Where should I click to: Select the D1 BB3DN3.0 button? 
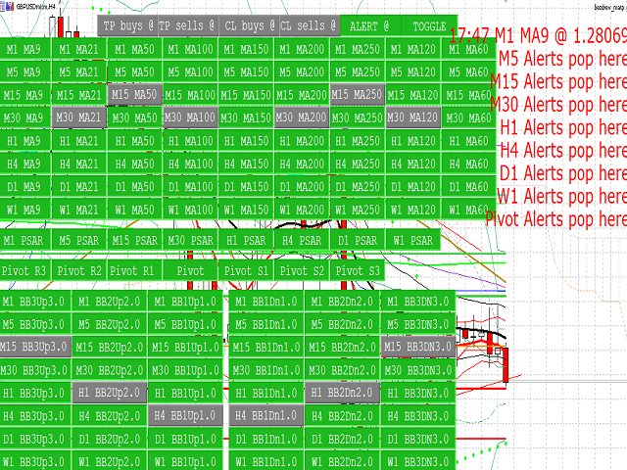click(418, 439)
